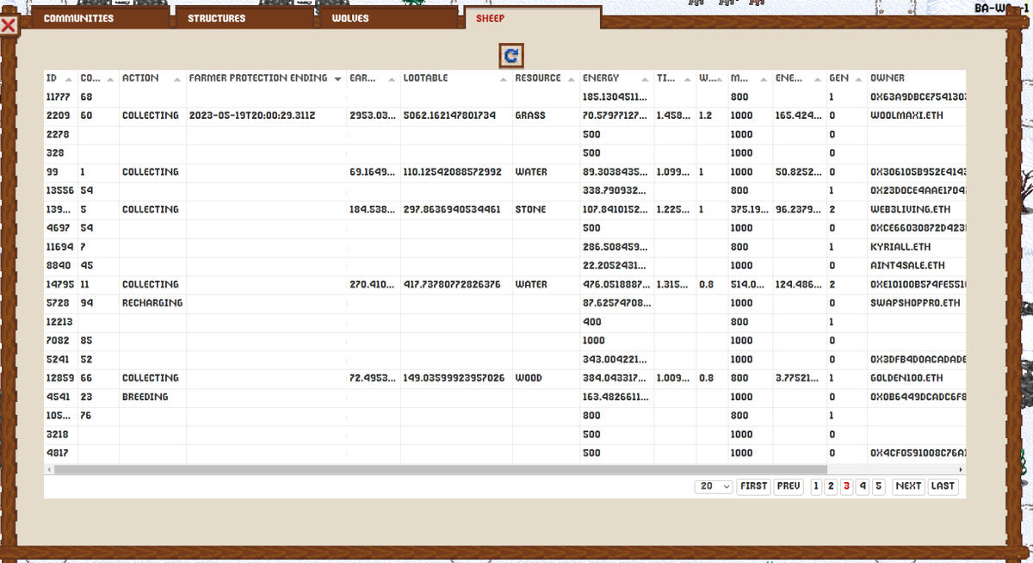Click the GOLDEN100.ETH owner cell
Image resolution: width=1033 pixels, height=563 pixels.
point(917,378)
